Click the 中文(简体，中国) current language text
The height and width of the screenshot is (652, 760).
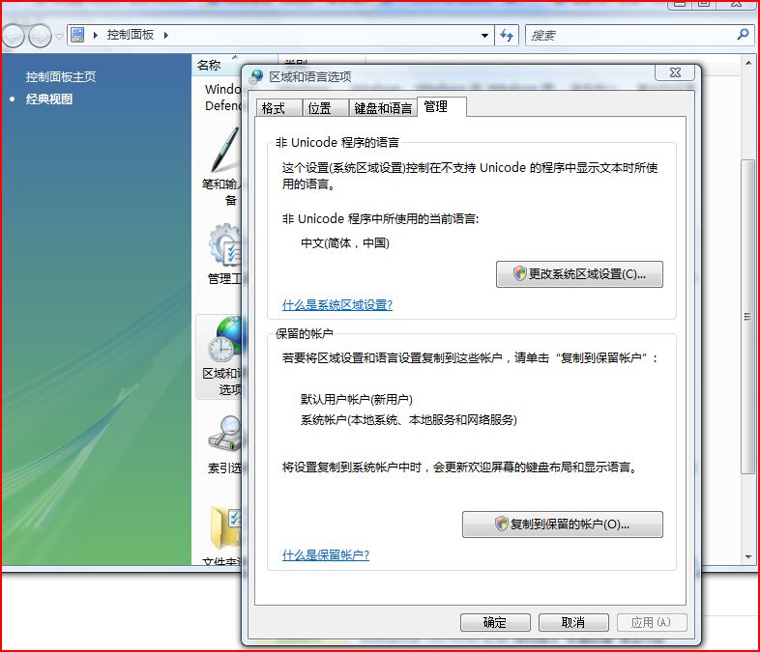(344, 243)
